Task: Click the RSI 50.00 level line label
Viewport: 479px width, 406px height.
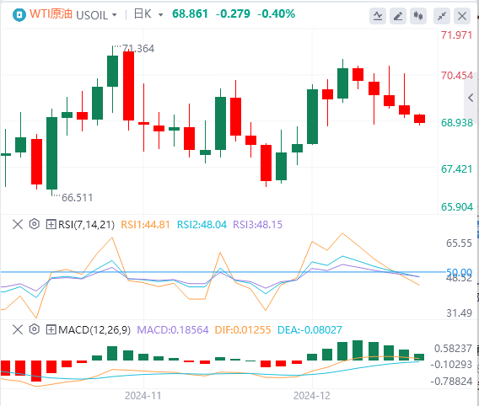Action: click(459, 271)
